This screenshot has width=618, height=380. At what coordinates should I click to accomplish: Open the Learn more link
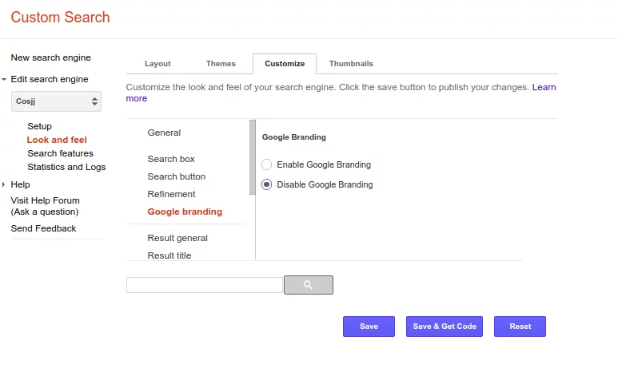[x=544, y=87]
